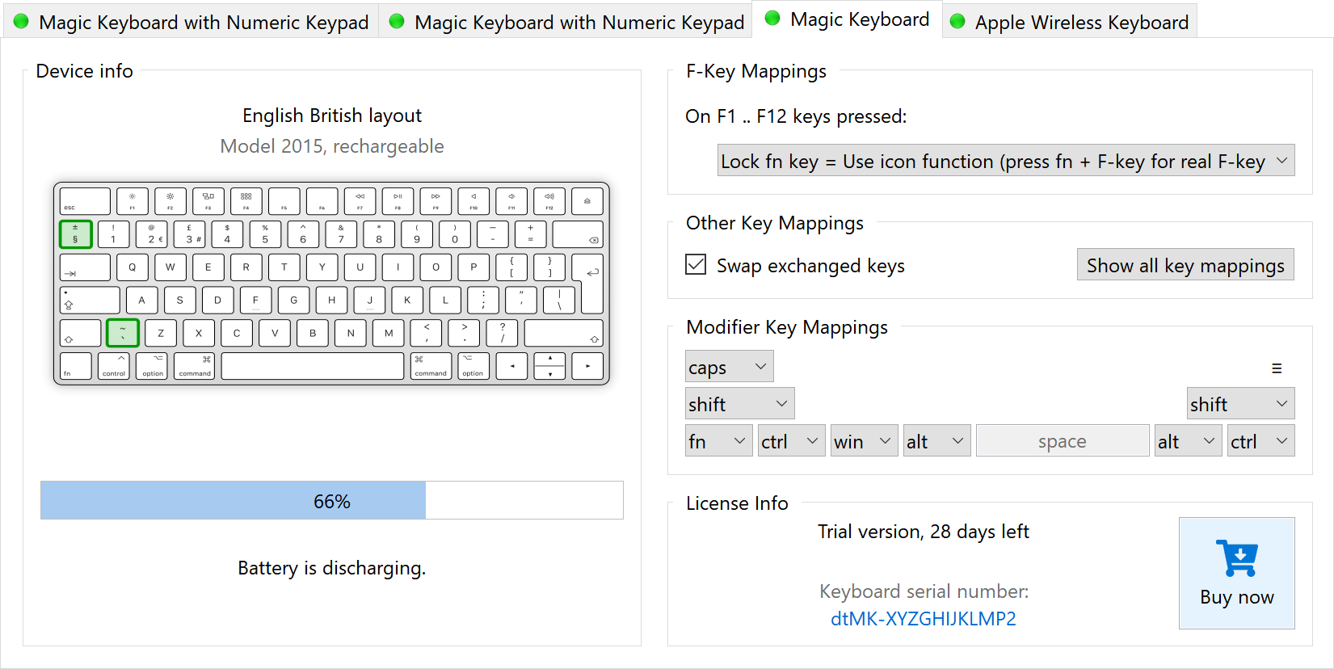Click the "Battery is discharging." status text
The image size is (1334, 669).
tap(331, 568)
